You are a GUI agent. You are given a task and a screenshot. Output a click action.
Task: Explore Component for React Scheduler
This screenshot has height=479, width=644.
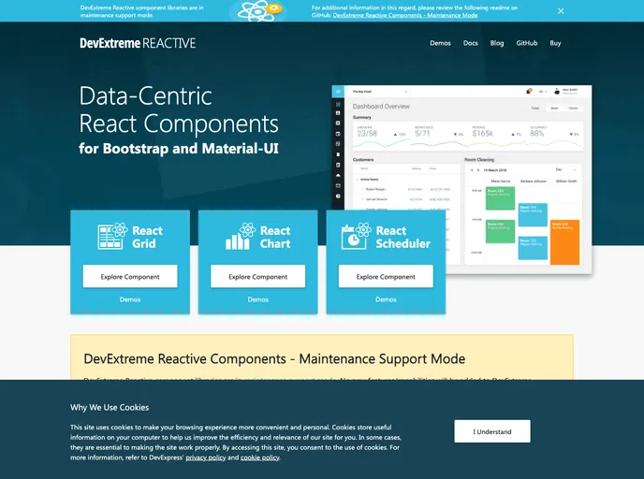386,277
